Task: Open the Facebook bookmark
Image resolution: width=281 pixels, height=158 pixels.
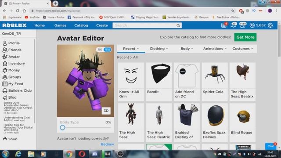Action: [82, 17]
